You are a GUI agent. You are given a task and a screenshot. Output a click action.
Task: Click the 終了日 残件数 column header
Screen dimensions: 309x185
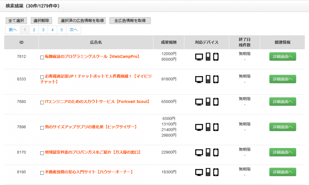click(244, 43)
